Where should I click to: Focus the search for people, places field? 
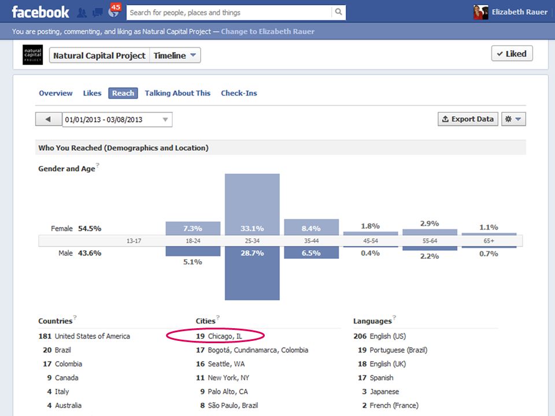click(230, 13)
